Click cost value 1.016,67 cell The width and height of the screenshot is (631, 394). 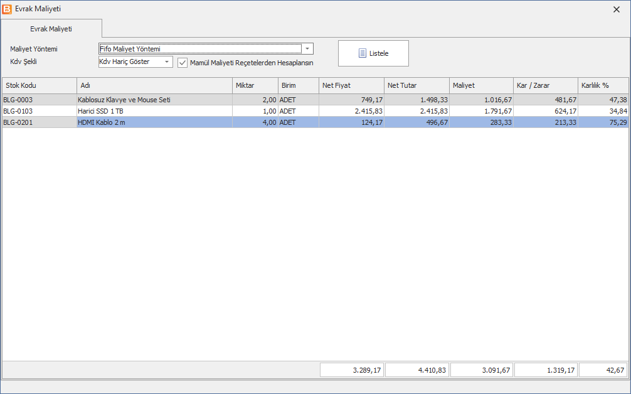point(481,100)
